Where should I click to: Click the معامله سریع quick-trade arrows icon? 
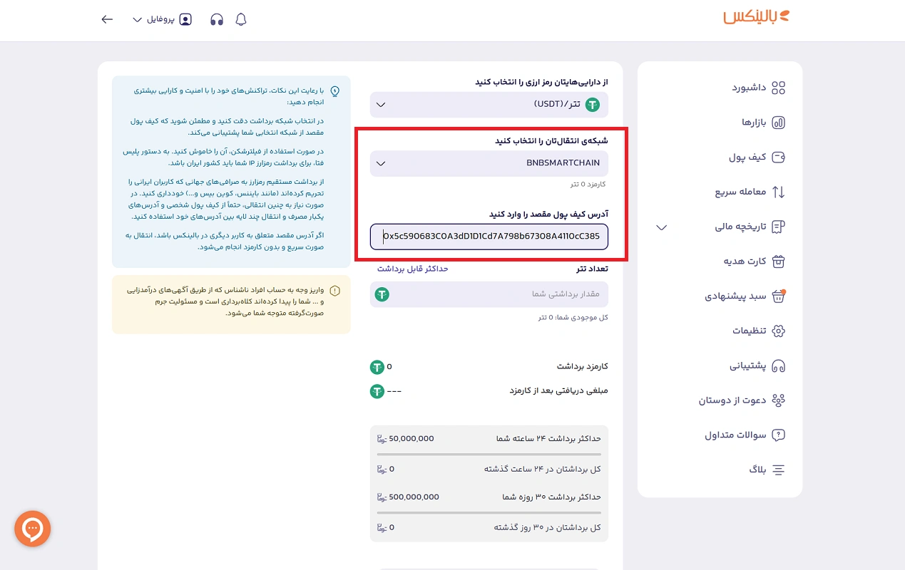(x=778, y=192)
